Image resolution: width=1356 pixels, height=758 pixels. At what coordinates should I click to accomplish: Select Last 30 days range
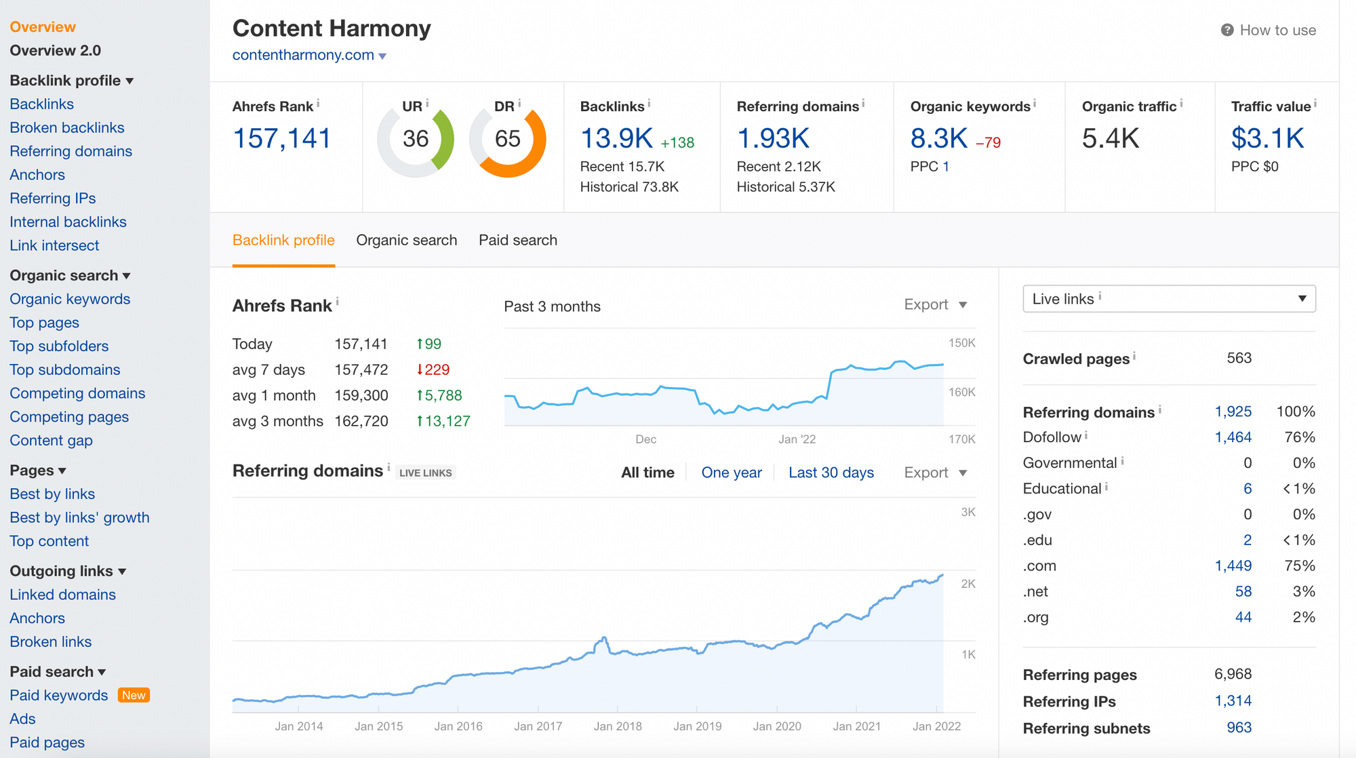point(831,473)
